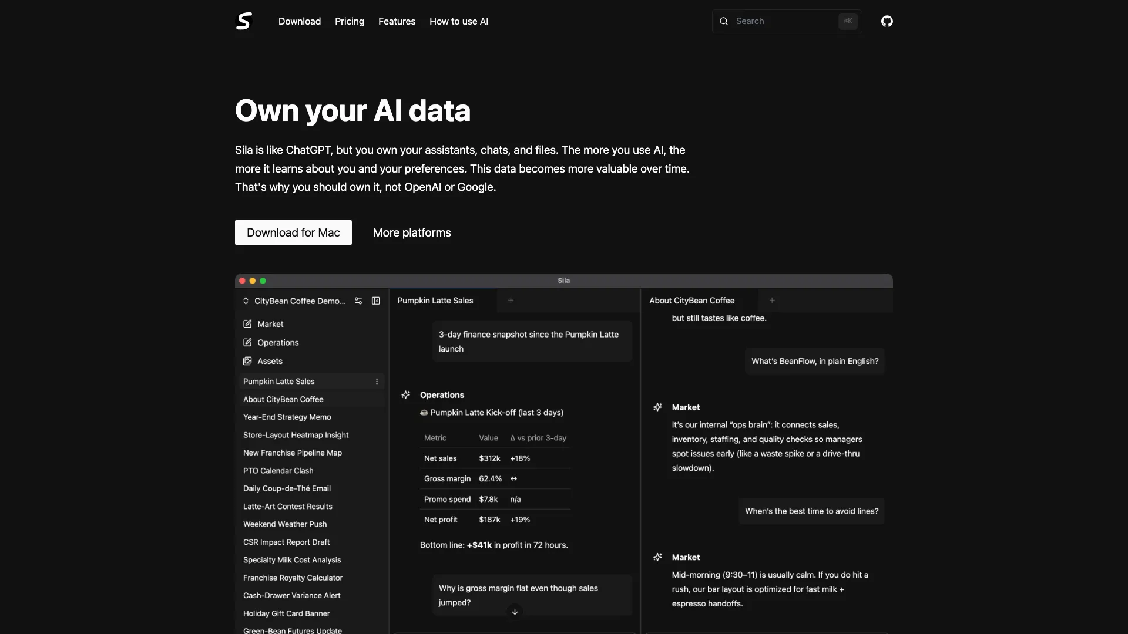Switch to the About CityBean Coffee tab
1128x634 pixels.
[691, 301]
